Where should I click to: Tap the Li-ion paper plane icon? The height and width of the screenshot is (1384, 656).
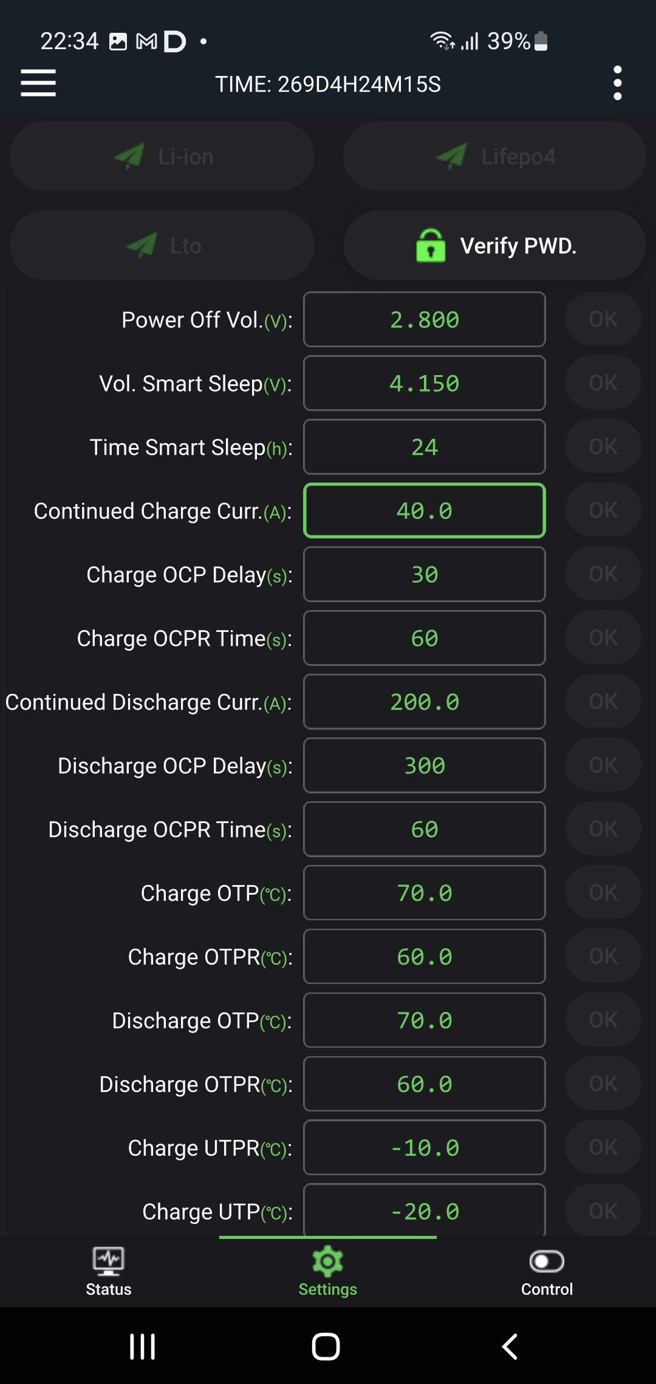pos(129,157)
